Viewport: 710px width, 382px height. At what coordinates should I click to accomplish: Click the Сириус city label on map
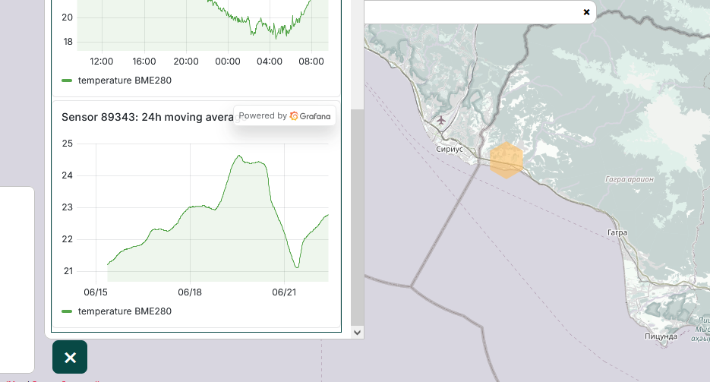coord(450,149)
